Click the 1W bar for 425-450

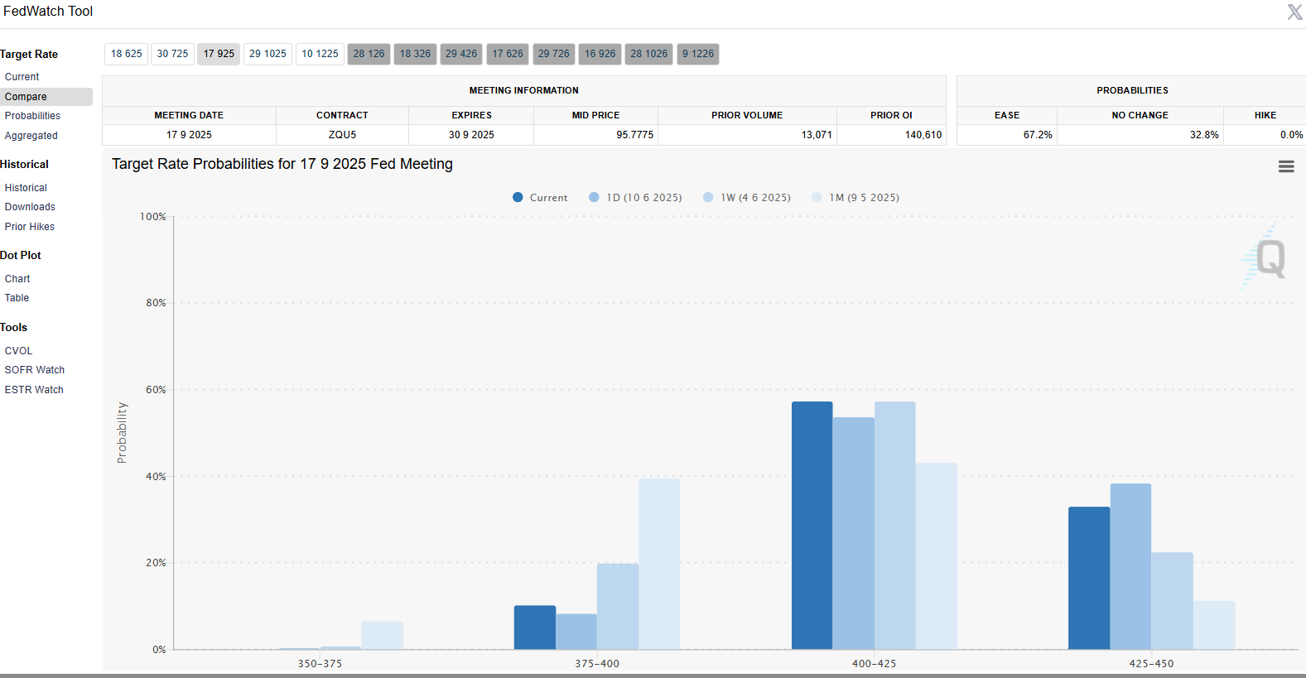point(1172,601)
